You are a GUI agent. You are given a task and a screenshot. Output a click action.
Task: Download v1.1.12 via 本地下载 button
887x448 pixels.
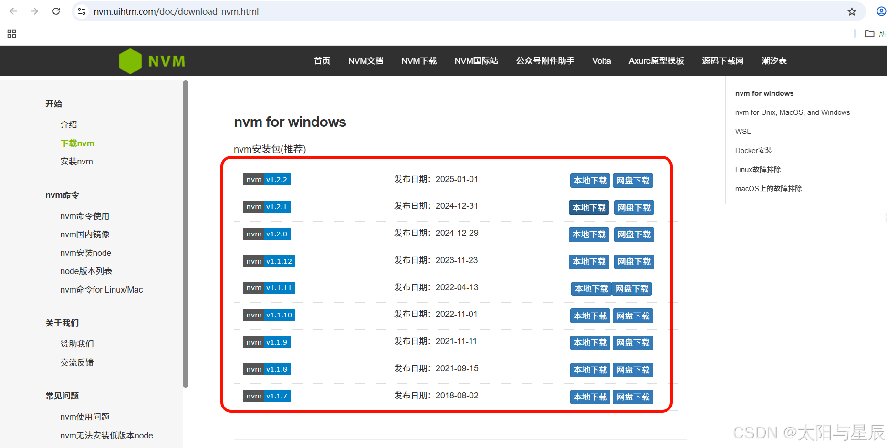point(589,262)
